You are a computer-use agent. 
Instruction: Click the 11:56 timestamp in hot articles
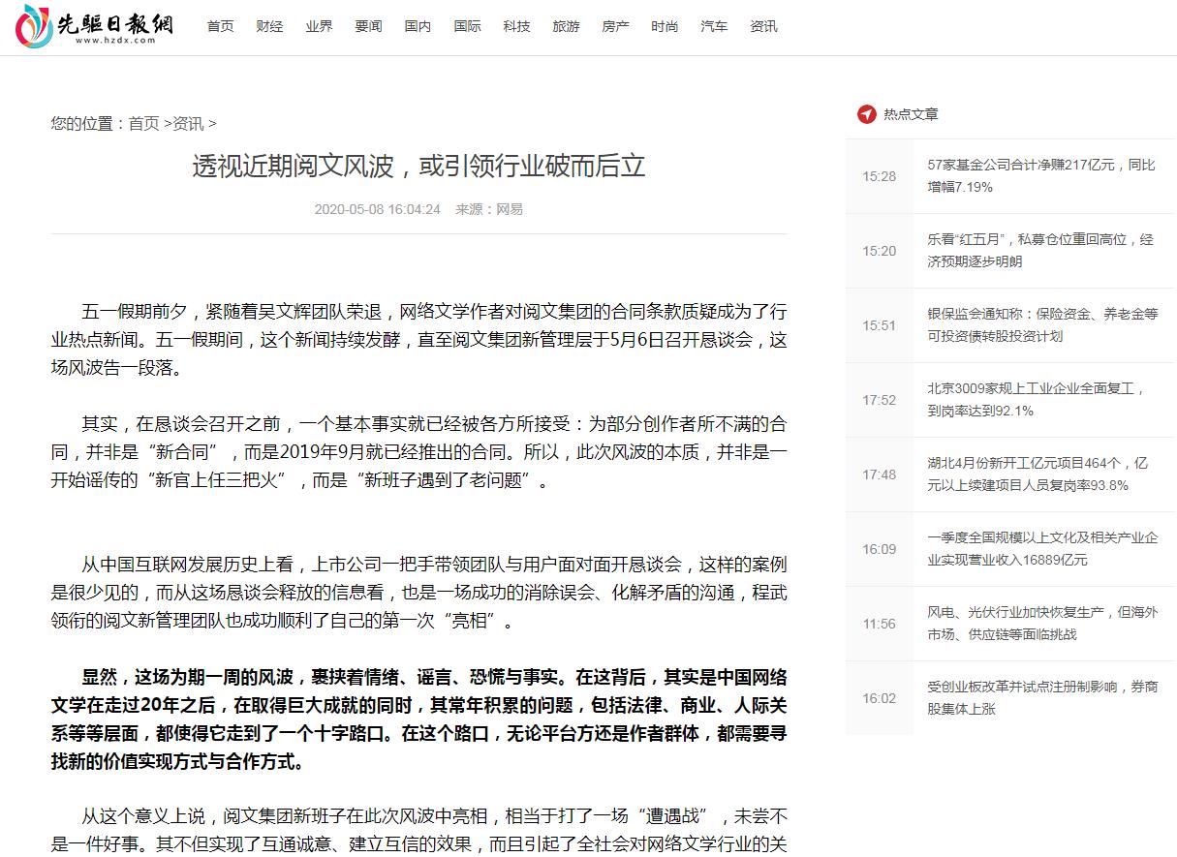pyautogui.click(x=880, y=624)
